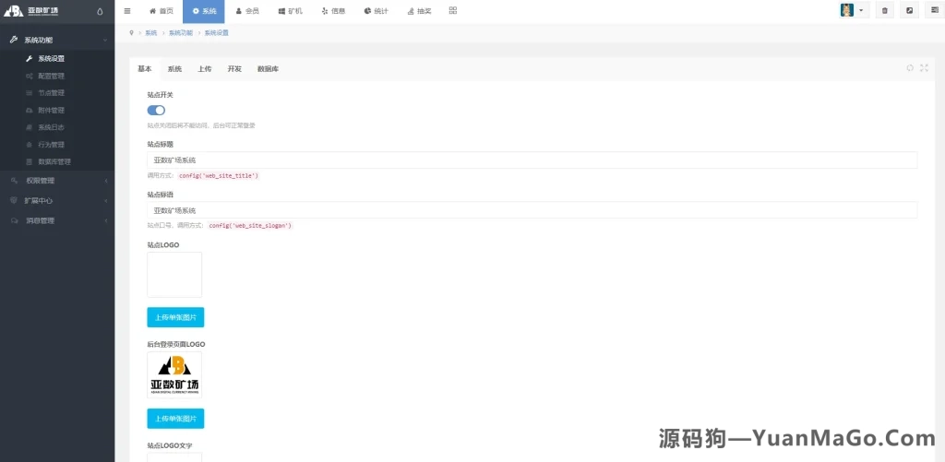Switch to the 基本 settings tab
This screenshot has height=462, width=945.
coord(145,68)
